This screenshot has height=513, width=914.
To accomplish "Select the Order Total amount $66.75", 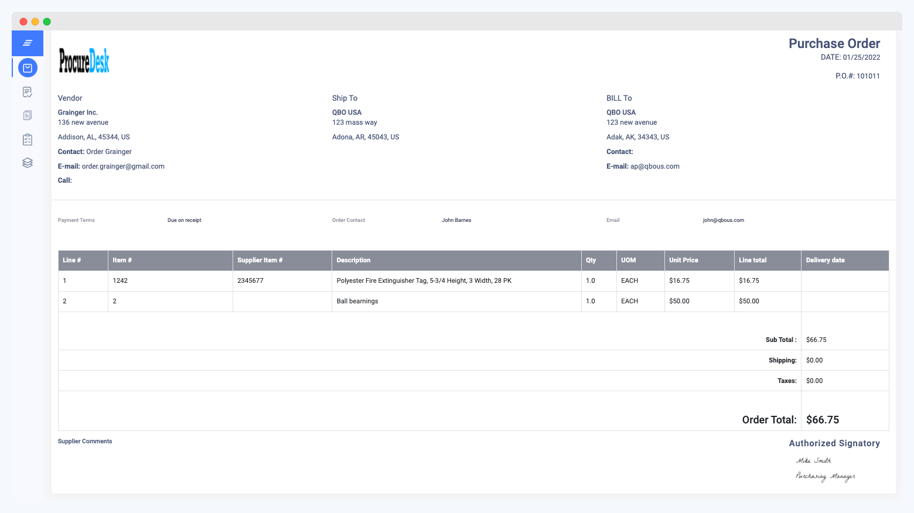I will [x=823, y=419].
